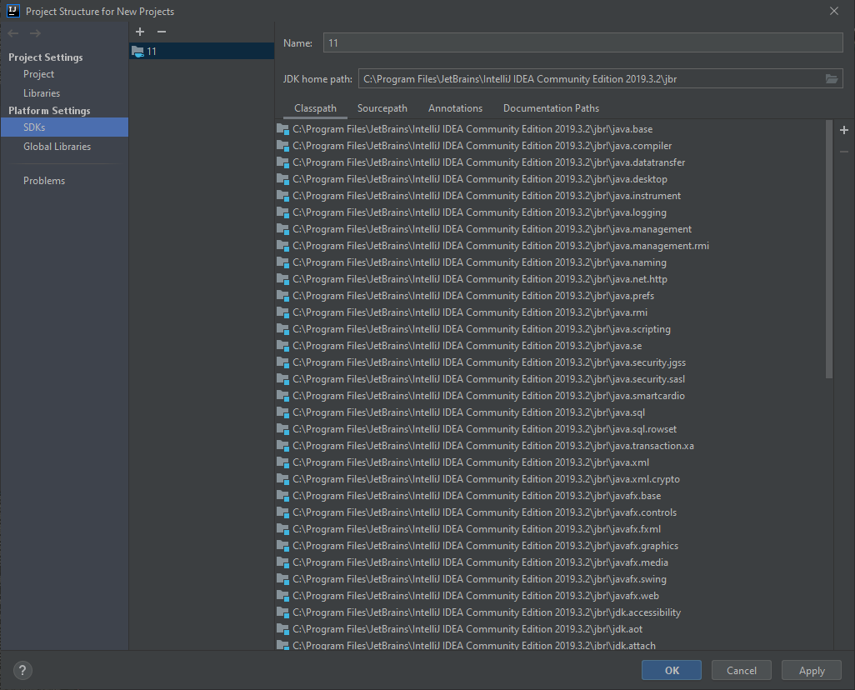Image resolution: width=855 pixels, height=690 pixels.
Task: Select Project under Project Settings
Action: [39, 74]
